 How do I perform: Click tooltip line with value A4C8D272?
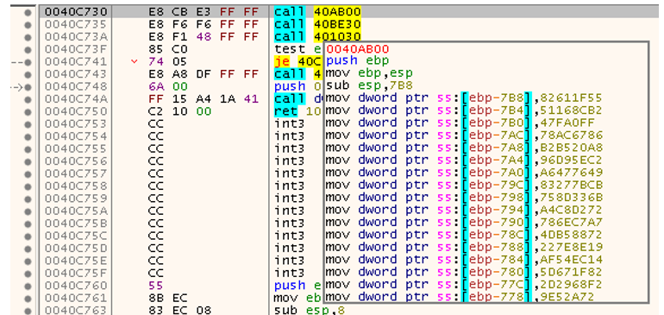[464, 210]
